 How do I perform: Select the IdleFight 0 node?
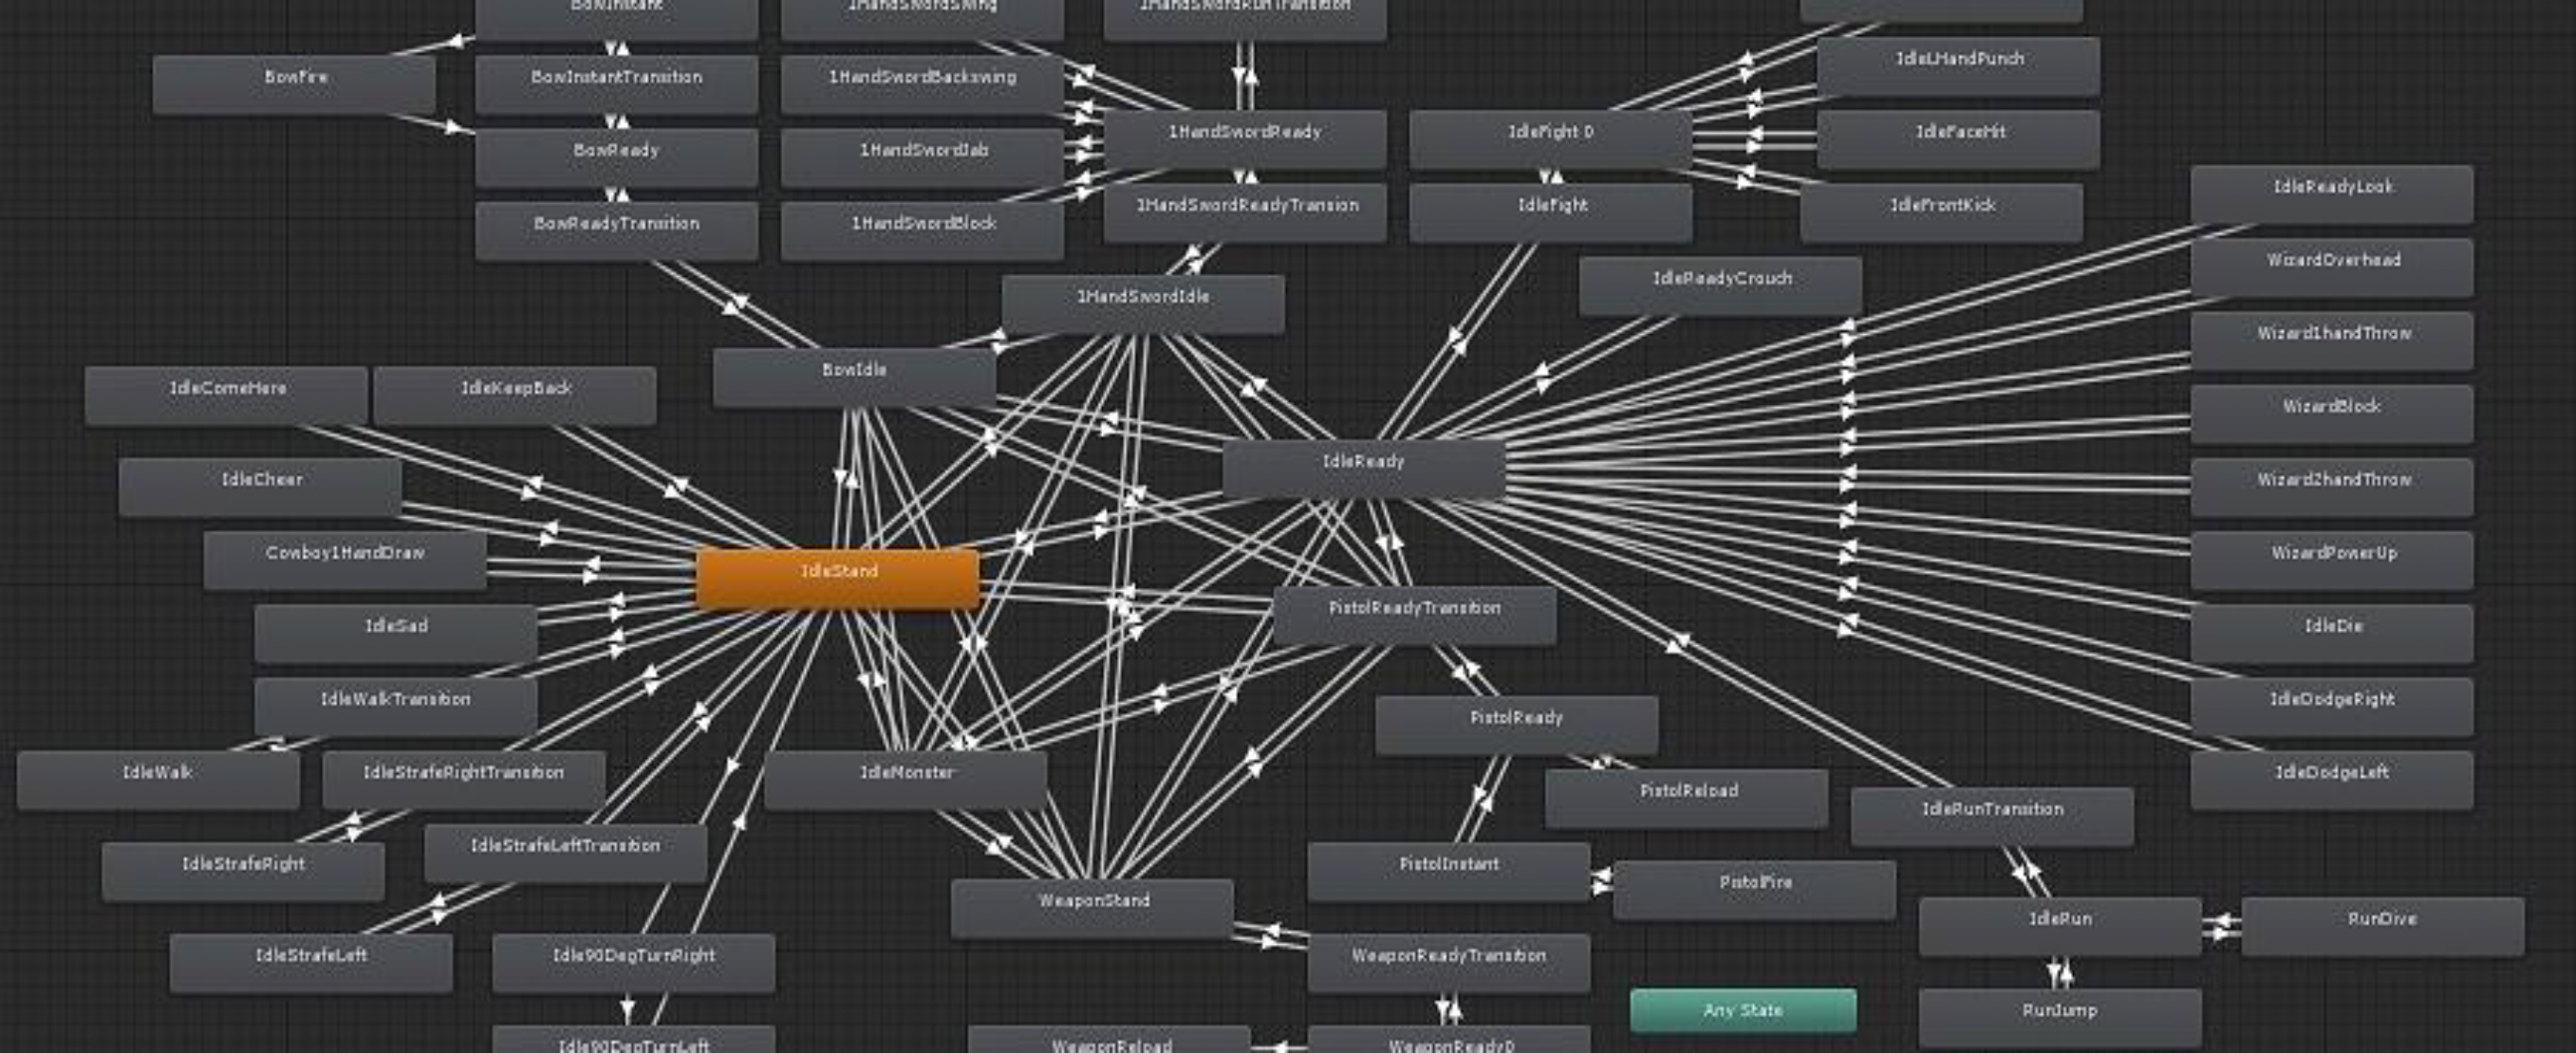pyautogui.click(x=1550, y=138)
